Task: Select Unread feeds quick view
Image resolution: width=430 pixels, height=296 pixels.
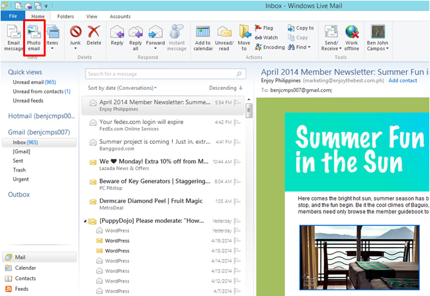Action: point(28,101)
